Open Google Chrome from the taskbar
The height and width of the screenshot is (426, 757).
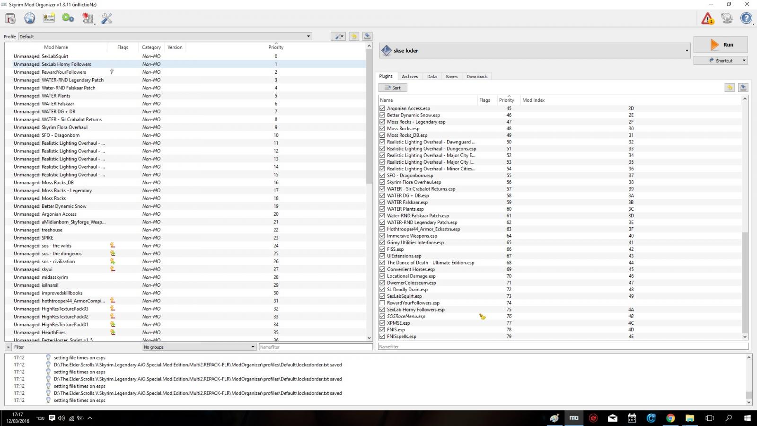(x=670, y=418)
